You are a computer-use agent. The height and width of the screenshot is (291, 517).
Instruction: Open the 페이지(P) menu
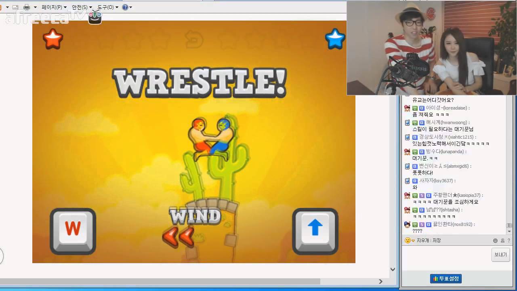(52, 7)
